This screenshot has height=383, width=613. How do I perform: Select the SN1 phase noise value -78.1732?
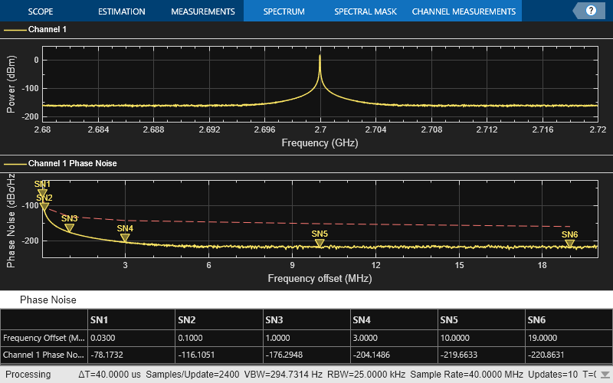[108, 355]
